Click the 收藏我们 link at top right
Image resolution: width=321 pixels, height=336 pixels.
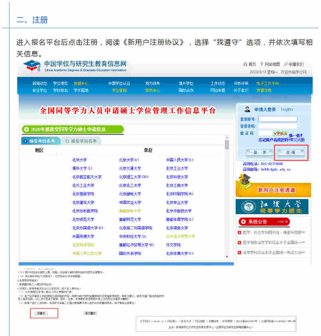pos(296,64)
